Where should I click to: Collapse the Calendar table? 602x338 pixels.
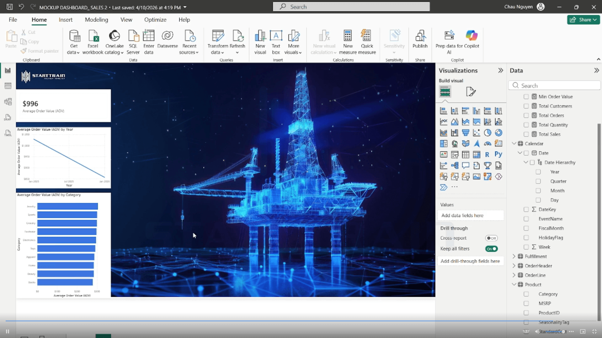coord(514,143)
